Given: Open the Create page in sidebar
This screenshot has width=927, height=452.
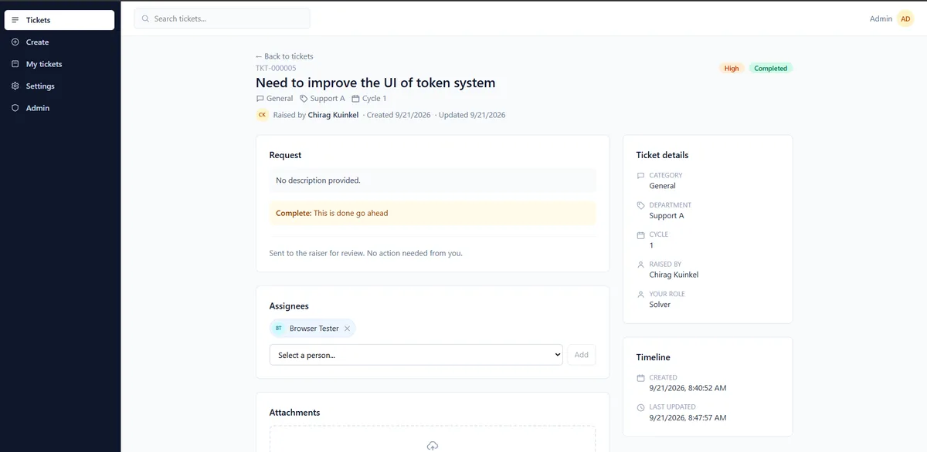Looking at the screenshot, I should 59,42.
